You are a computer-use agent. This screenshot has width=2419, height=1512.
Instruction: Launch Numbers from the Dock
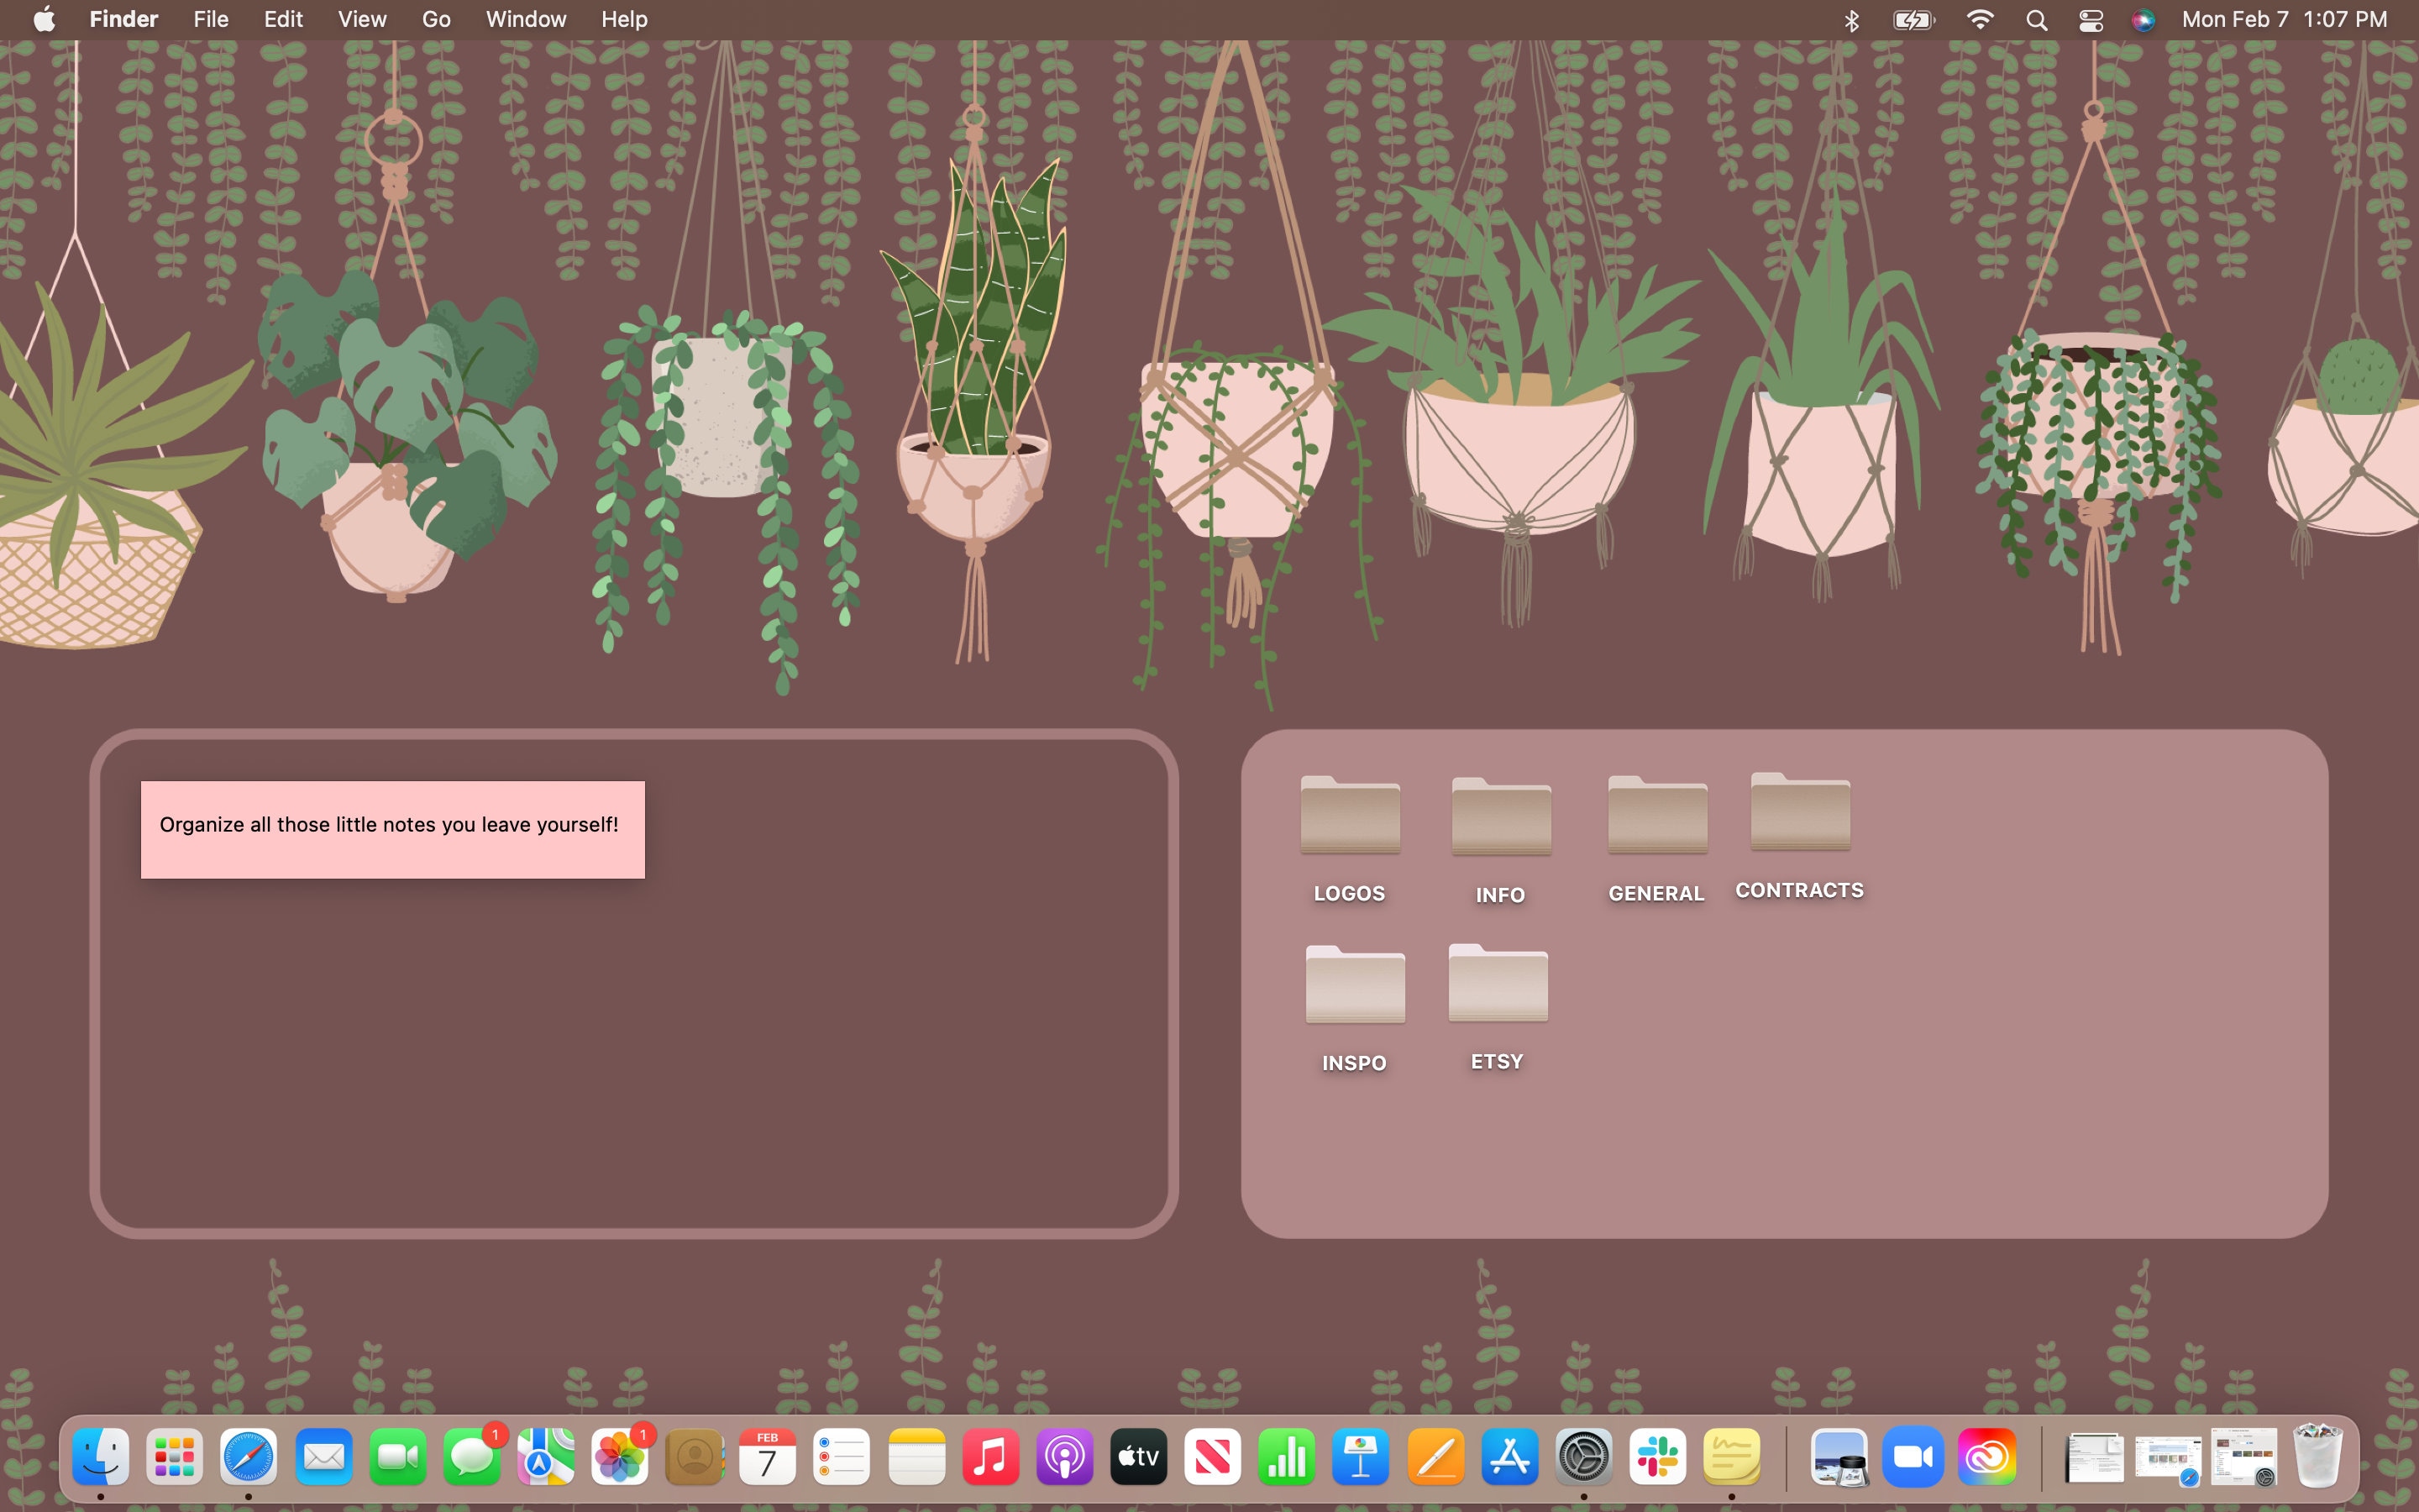click(x=1285, y=1457)
